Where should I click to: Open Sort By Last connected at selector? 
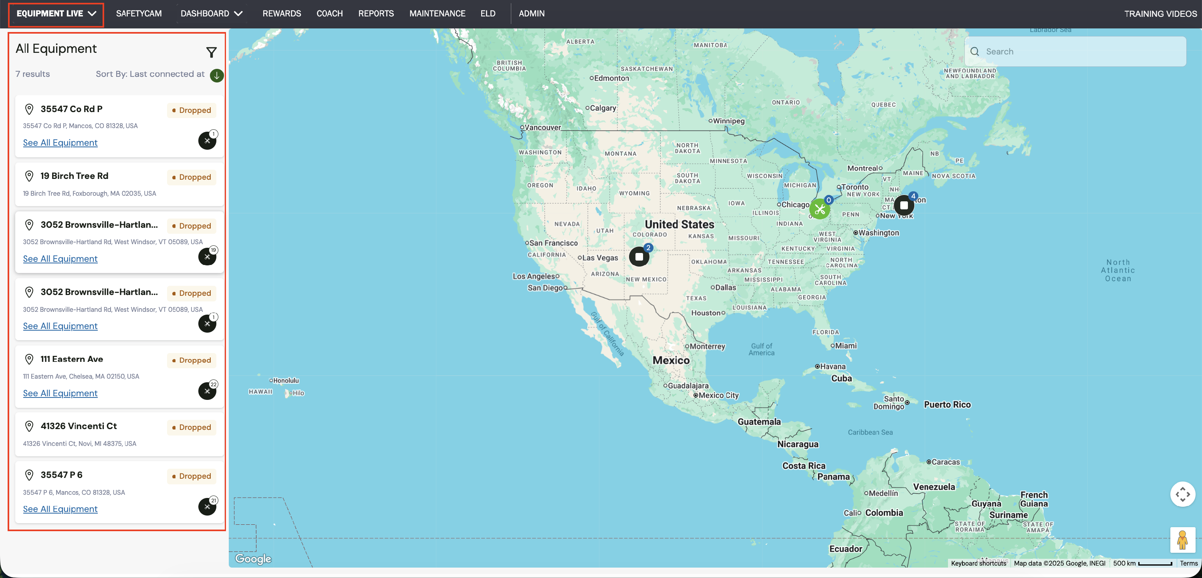coord(150,74)
